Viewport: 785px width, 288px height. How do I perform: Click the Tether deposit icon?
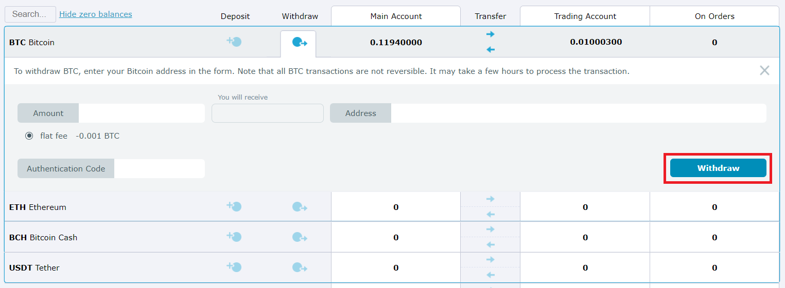click(x=234, y=267)
